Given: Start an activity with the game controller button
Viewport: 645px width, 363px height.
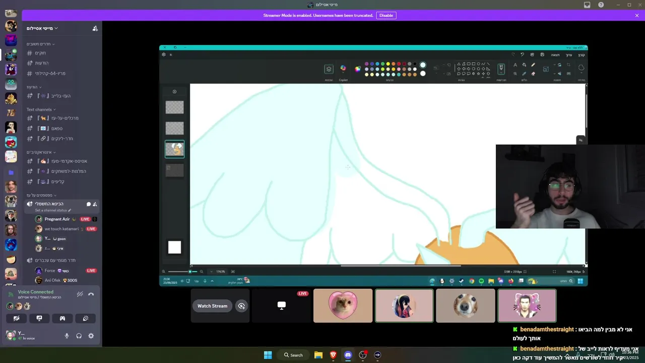Looking at the screenshot, I should click(62, 318).
